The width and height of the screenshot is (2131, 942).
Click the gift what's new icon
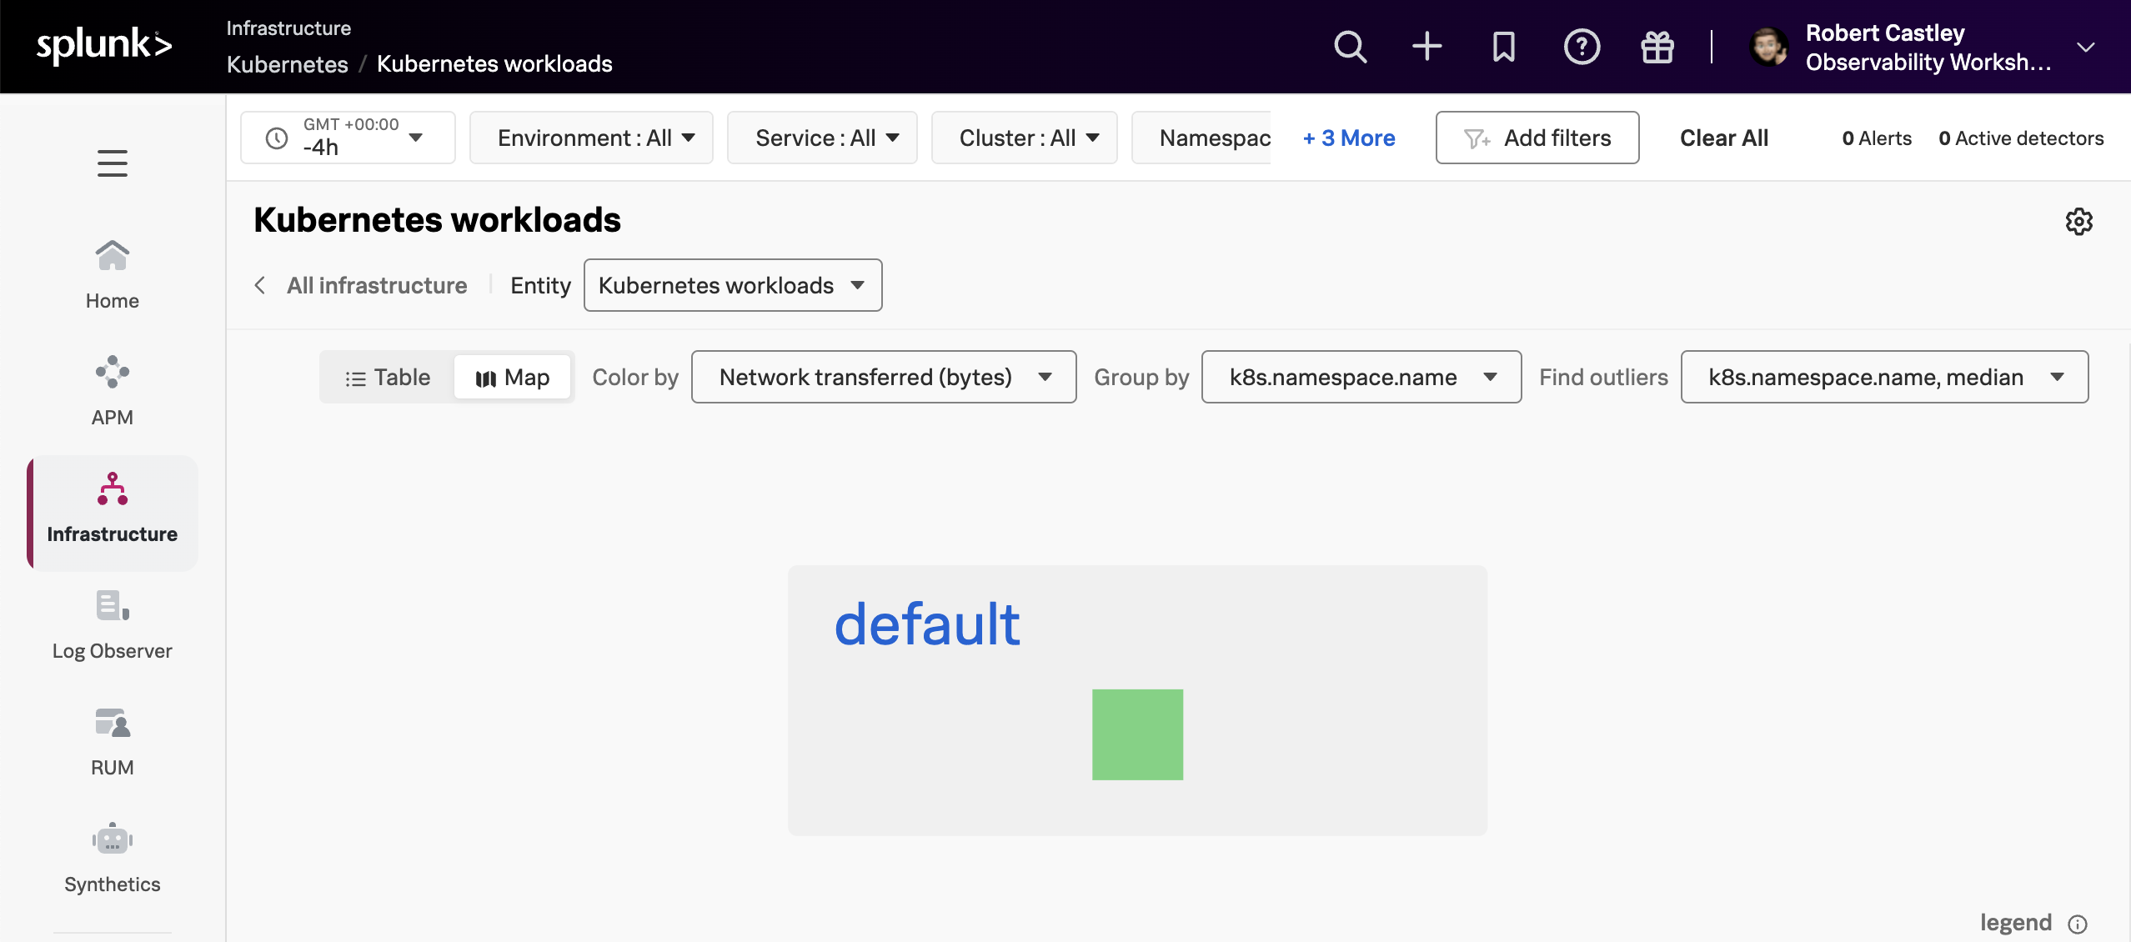tap(1657, 47)
